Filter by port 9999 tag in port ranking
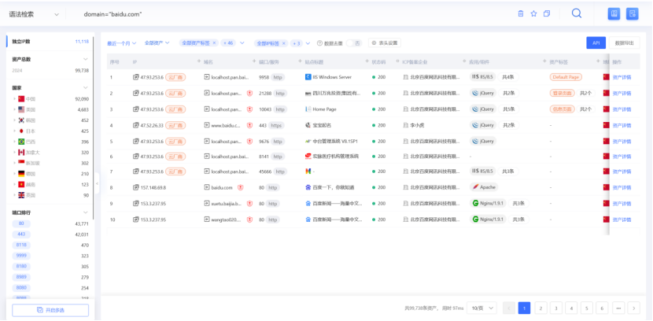 (21, 256)
